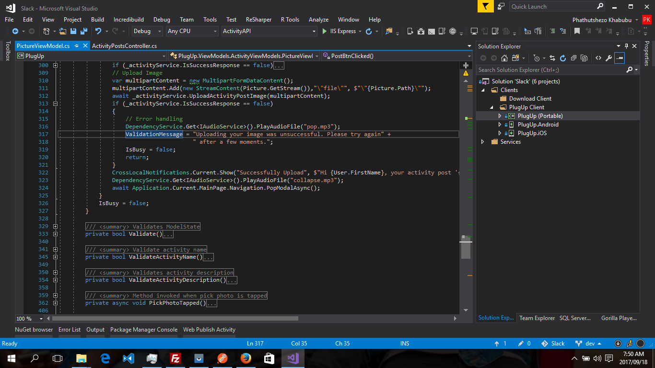Click the editor horizontal scrollbar thumb
Viewport: 655px width, 368px height.
click(x=175, y=319)
